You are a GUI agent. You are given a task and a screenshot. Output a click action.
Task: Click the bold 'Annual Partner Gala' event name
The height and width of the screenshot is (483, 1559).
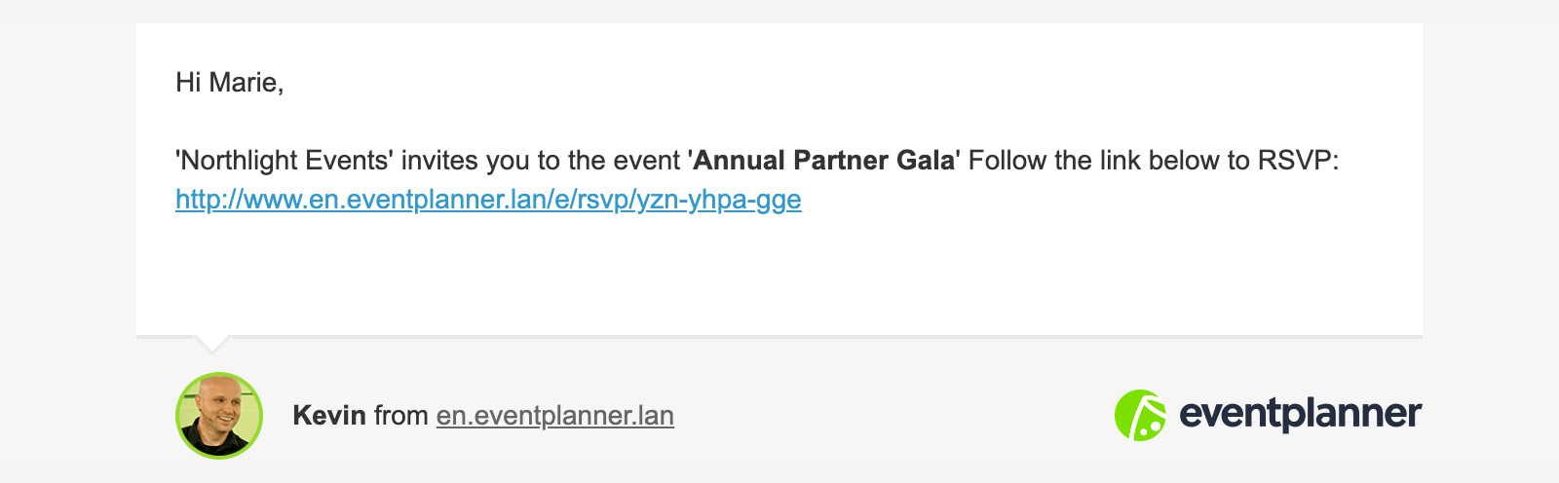[824, 161]
